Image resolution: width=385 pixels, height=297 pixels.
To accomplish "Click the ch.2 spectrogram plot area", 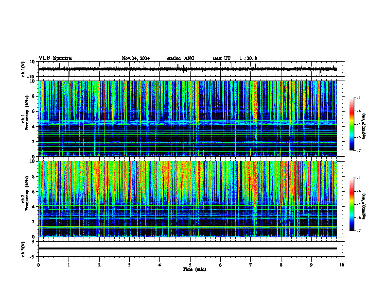I will tap(188, 199).
